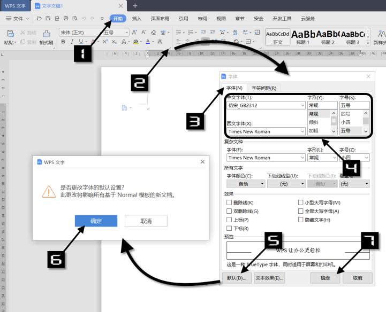Click the Bold formatting icon
Screen dimensions: 386x312
click(63, 42)
